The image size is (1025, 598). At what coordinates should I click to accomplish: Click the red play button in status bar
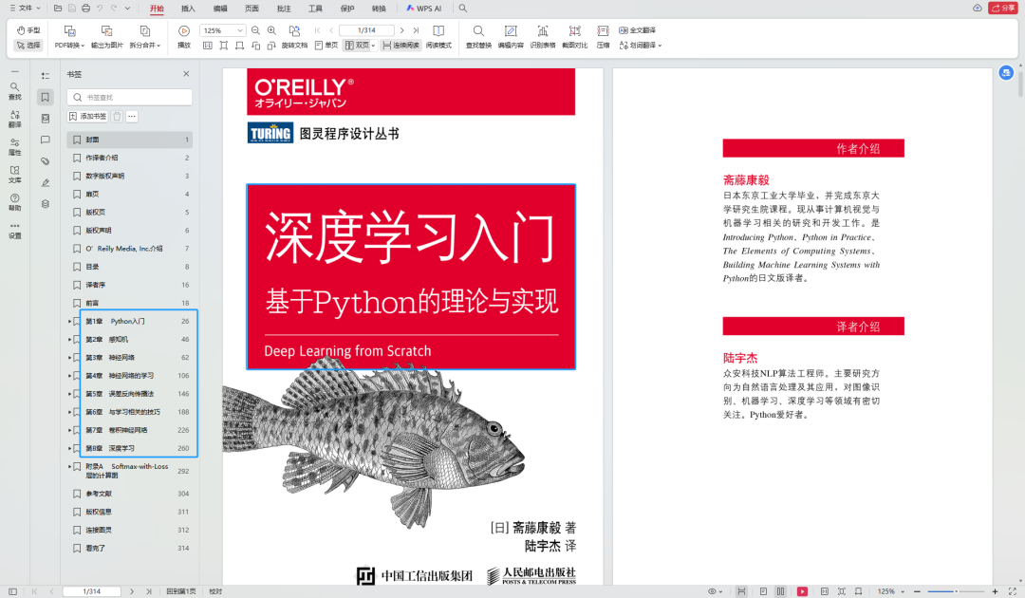pos(802,591)
